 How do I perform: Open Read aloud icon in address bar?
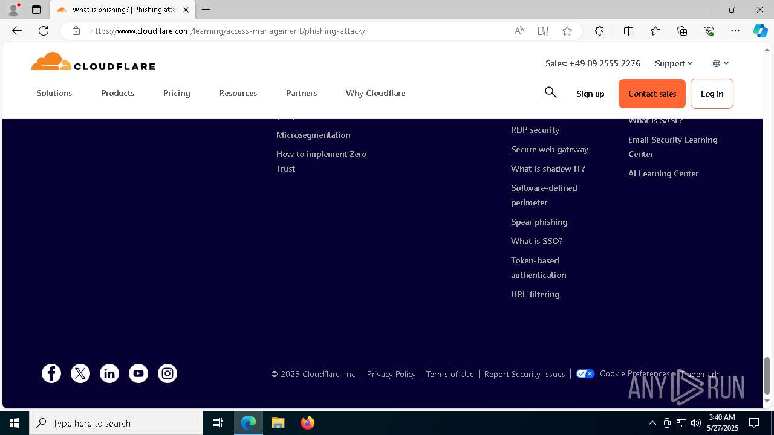point(519,31)
